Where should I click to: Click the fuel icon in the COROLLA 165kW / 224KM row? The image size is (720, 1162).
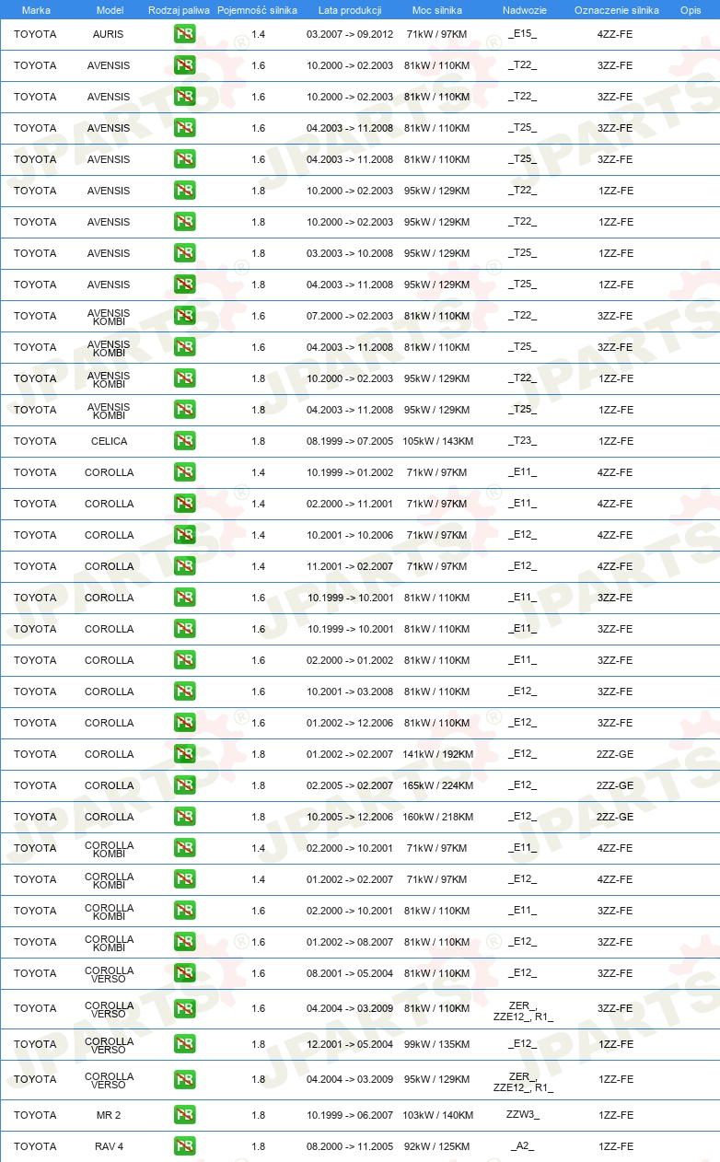click(184, 785)
